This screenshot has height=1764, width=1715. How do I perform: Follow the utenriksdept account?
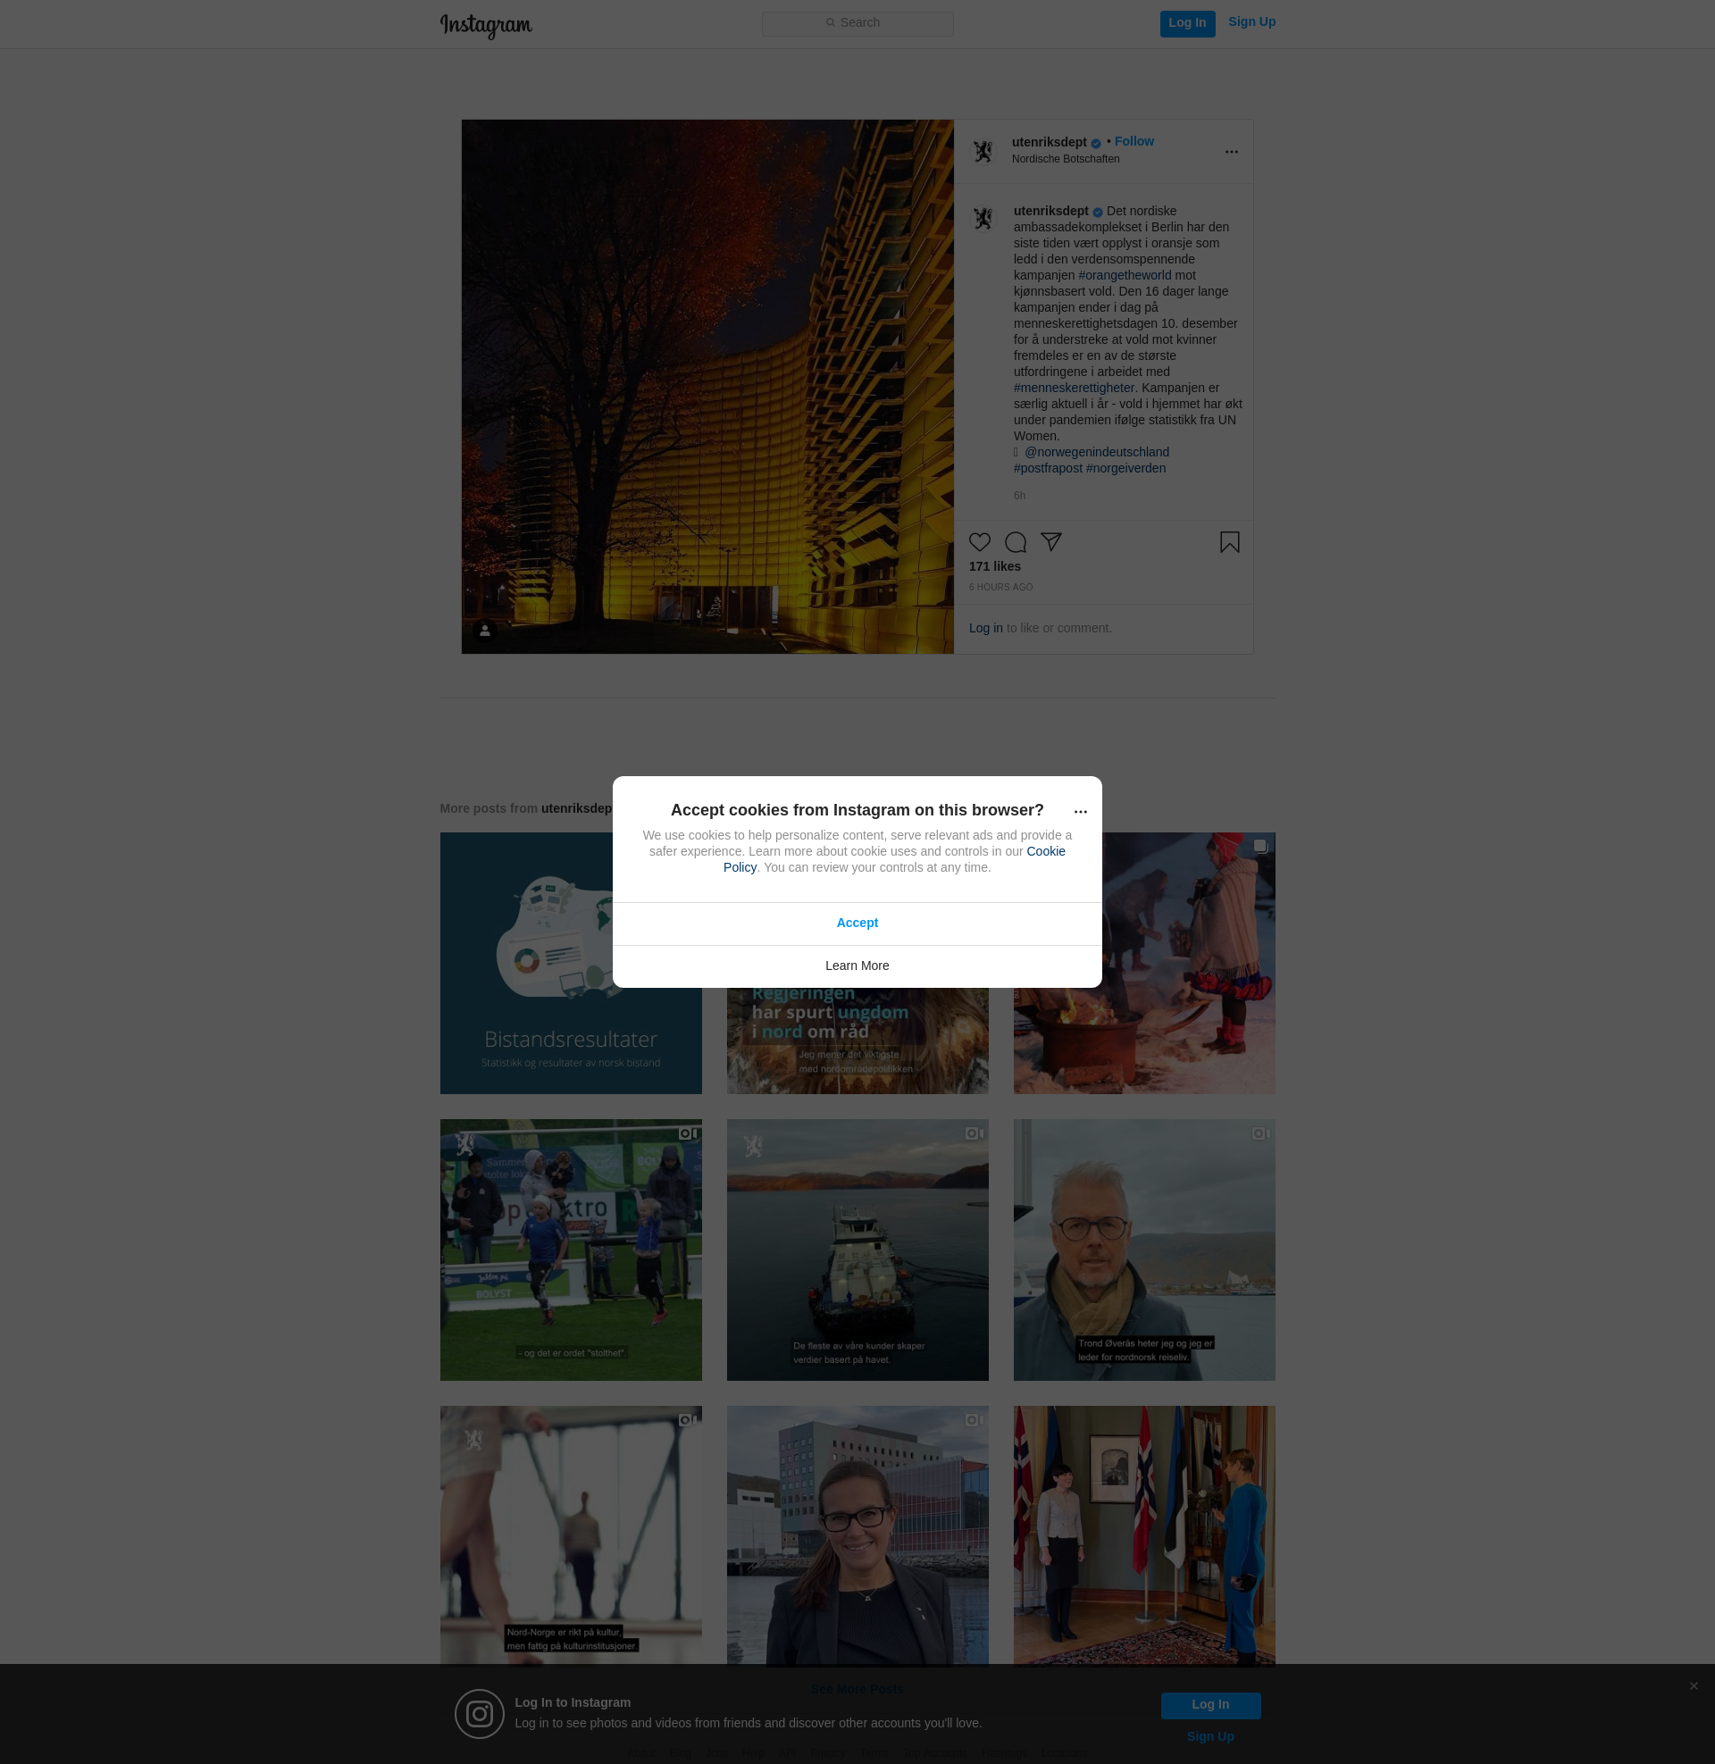(x=1134, y=141)
